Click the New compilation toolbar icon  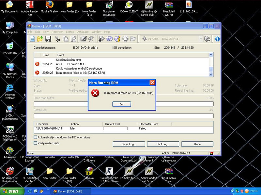(32, 39)
